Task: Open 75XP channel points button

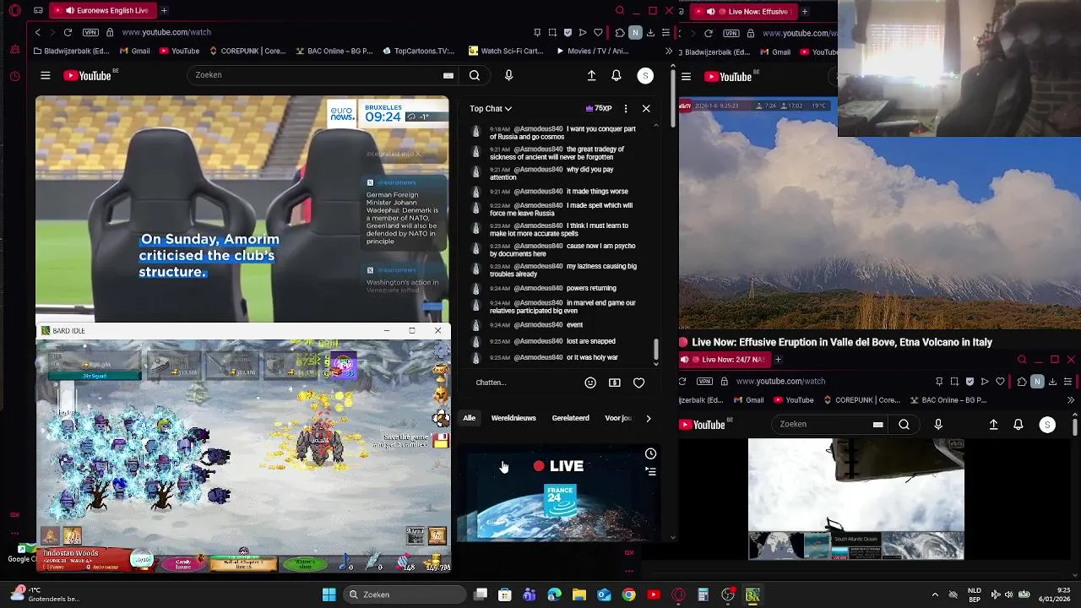Action: point(599,108)
